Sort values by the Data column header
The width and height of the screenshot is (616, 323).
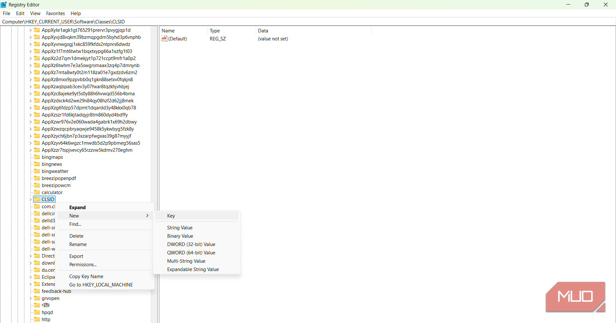pyautogui.click(x=313, y=31)
